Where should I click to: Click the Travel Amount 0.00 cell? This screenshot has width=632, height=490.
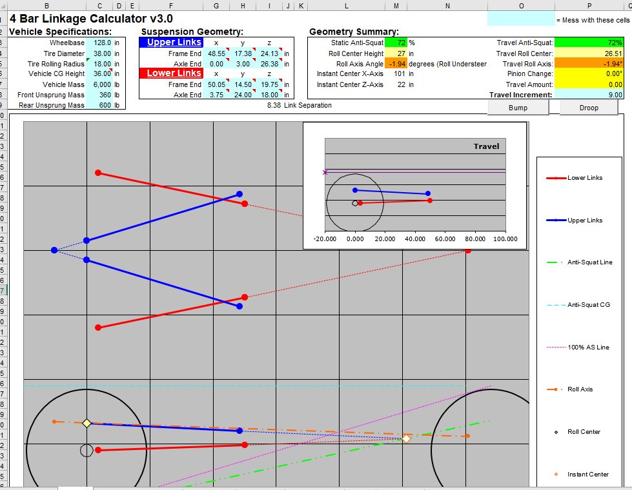(x=589, y=84)
